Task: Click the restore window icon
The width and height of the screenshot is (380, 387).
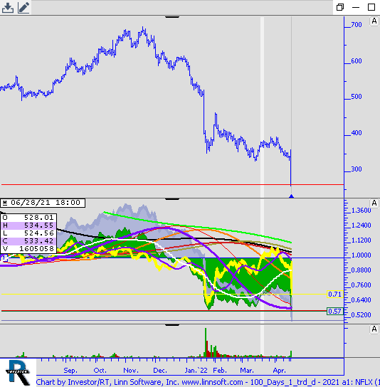Action: [x=340, y=7]
